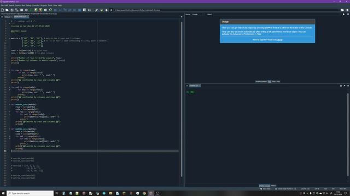This screenshot has width=350, height=196.
Task: Open Task View on the taskbar
Action: tap(57, 193)
